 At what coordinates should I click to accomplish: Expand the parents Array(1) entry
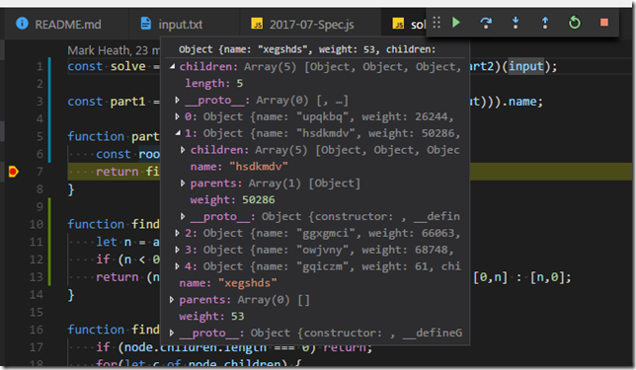pos(183,184)
